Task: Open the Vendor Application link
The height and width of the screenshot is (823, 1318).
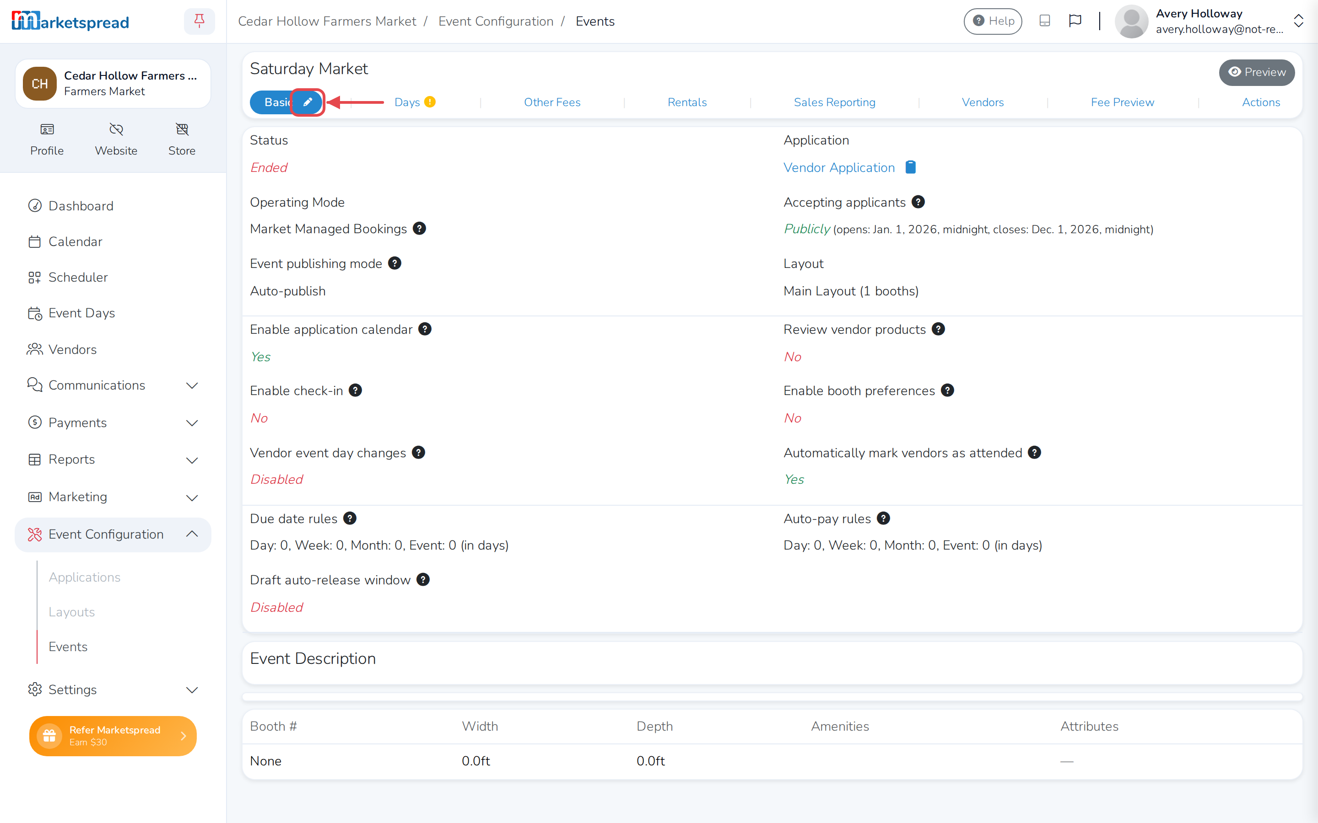Action: pyautogui.click(x=839, y=167)
